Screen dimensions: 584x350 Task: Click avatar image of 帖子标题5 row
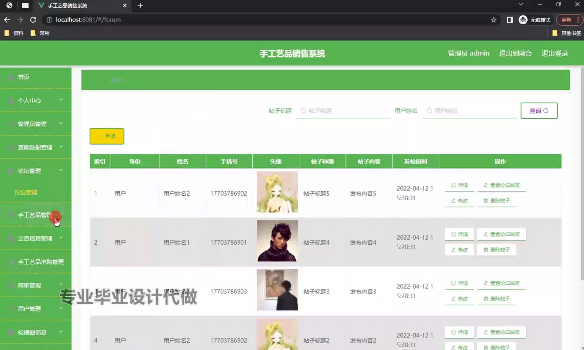pyautogui.click(x=277, y=192)
